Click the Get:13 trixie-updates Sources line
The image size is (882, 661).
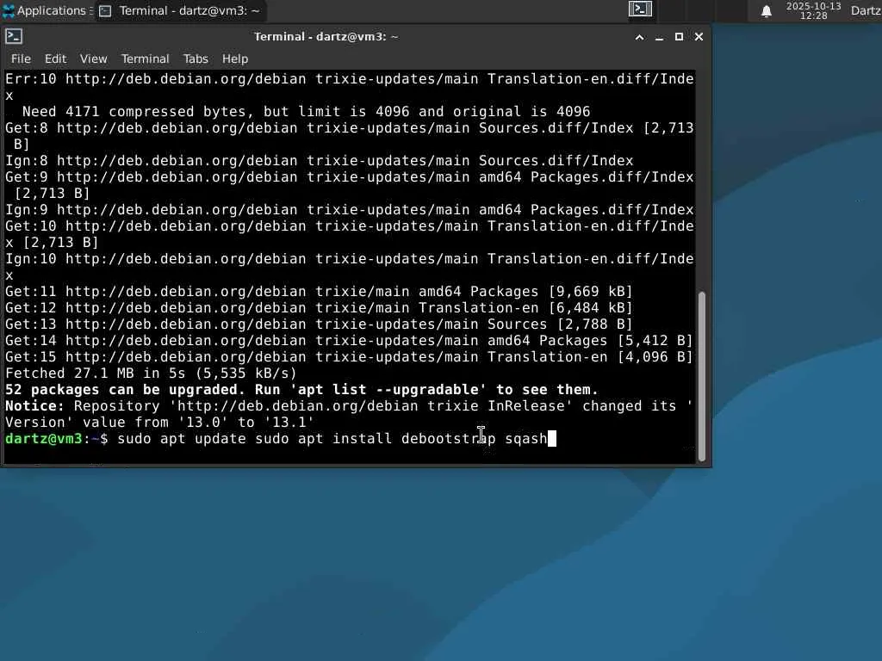(319, 324)
